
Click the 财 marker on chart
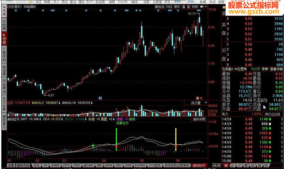(x=100, y=98)
